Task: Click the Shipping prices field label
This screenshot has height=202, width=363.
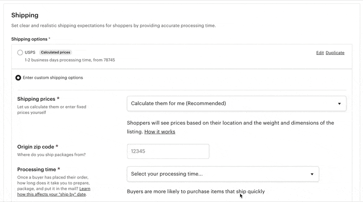Action: tap(38, 99)
